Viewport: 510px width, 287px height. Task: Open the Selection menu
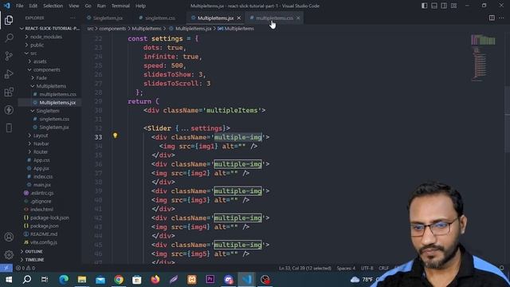[53, 6]
